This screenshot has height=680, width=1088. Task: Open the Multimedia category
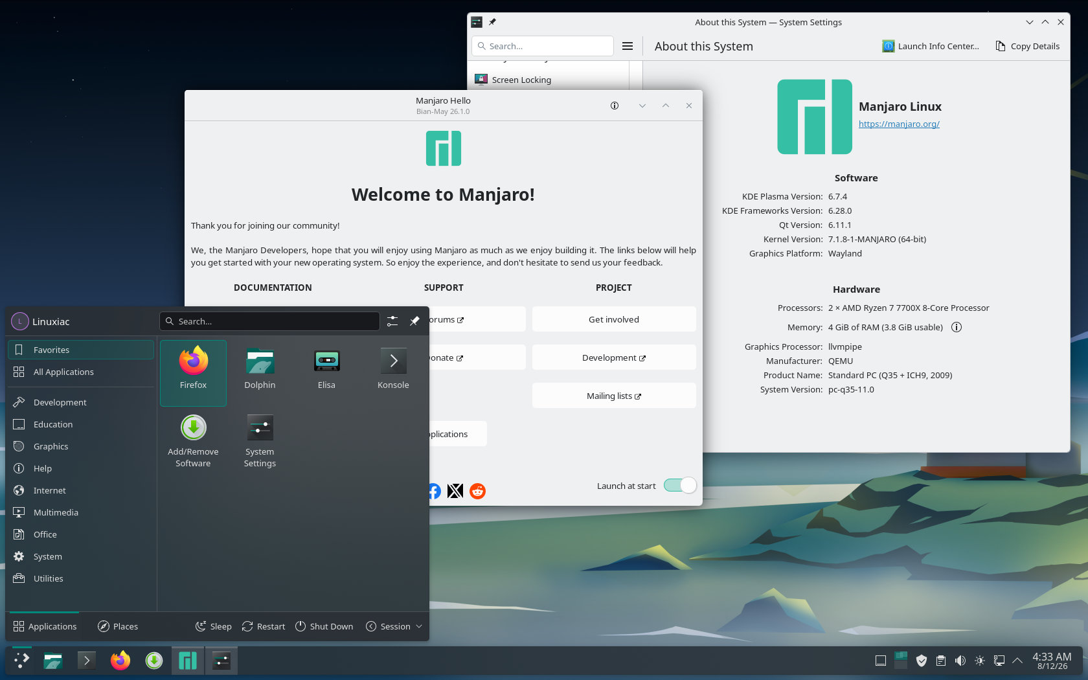81,512
